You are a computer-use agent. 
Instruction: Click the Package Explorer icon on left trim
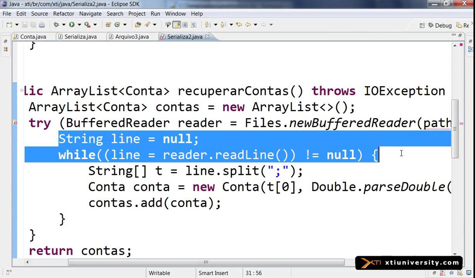[5, 49]
